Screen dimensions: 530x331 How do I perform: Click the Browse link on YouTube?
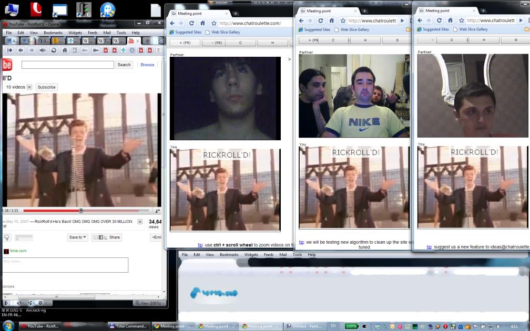(147, 65)
